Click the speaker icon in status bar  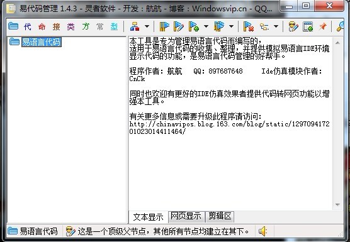point(262,231)
